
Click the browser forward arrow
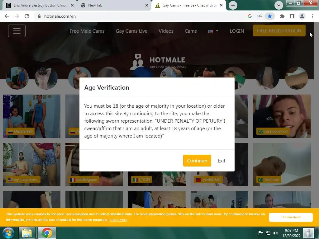(17, 16)
